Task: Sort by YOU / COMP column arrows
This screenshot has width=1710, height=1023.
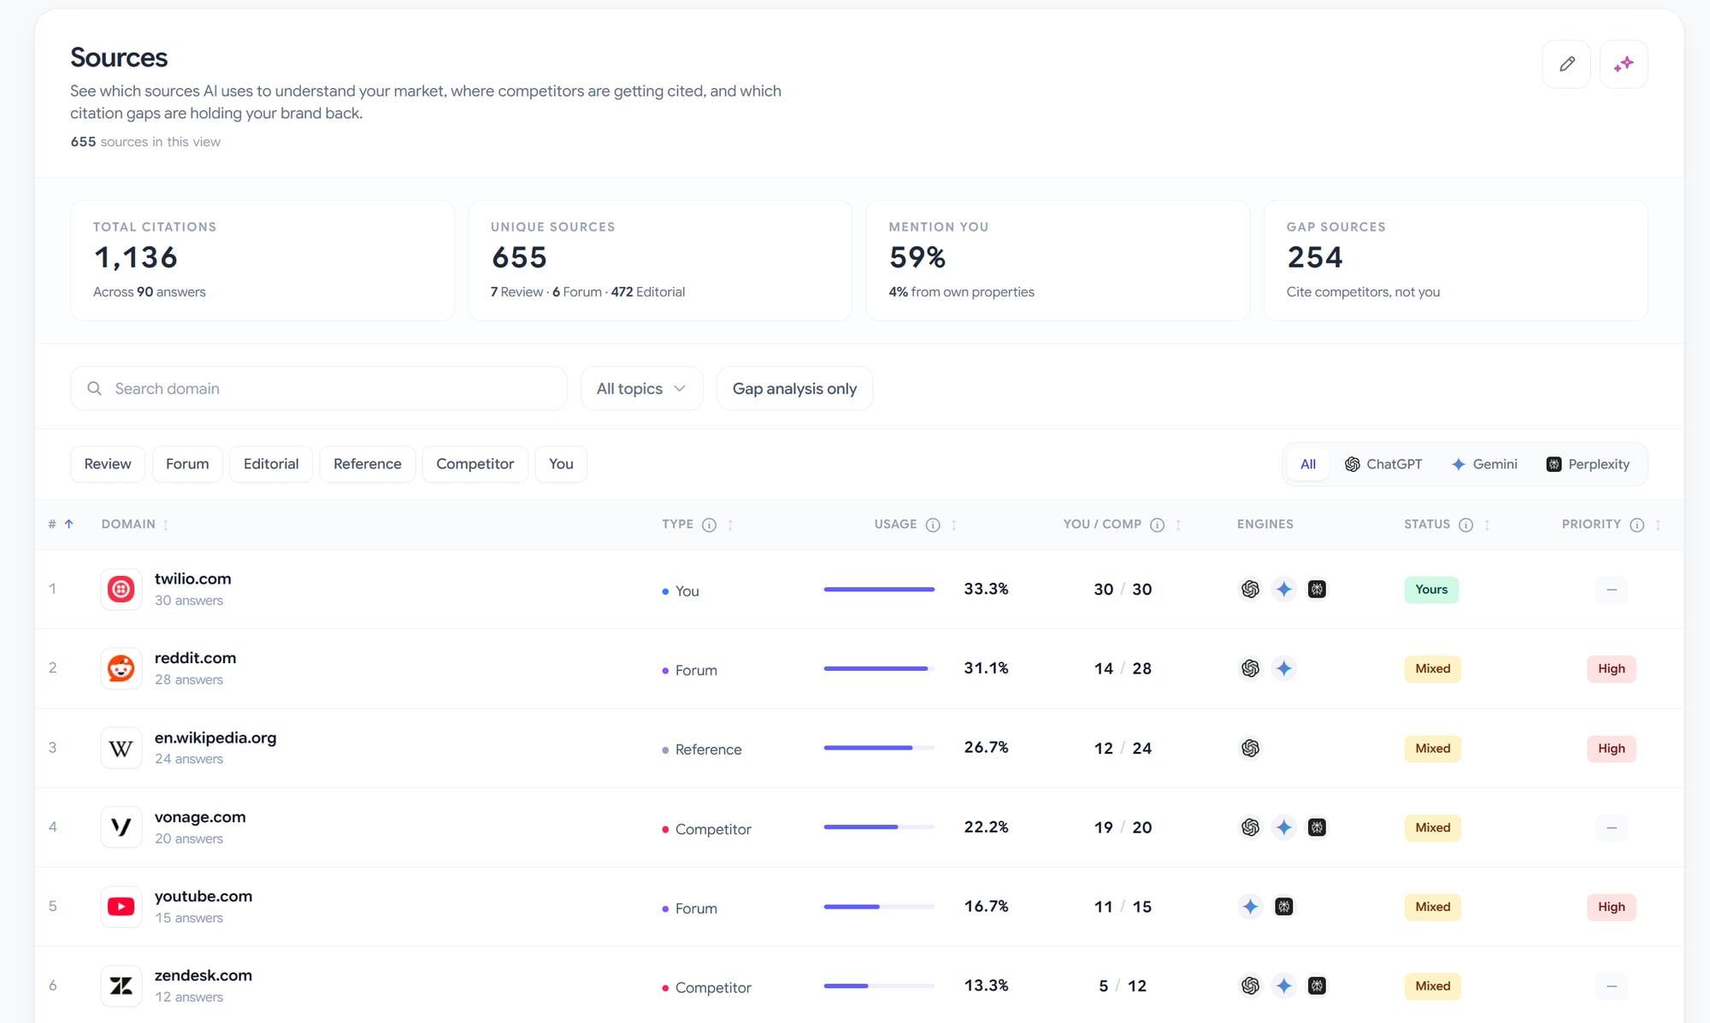Action: (1178, 525)
